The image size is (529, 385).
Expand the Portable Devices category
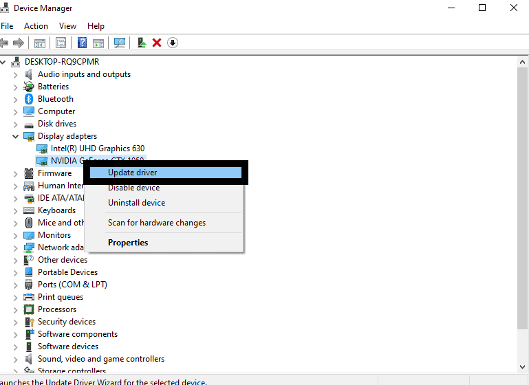click(16, 273)
